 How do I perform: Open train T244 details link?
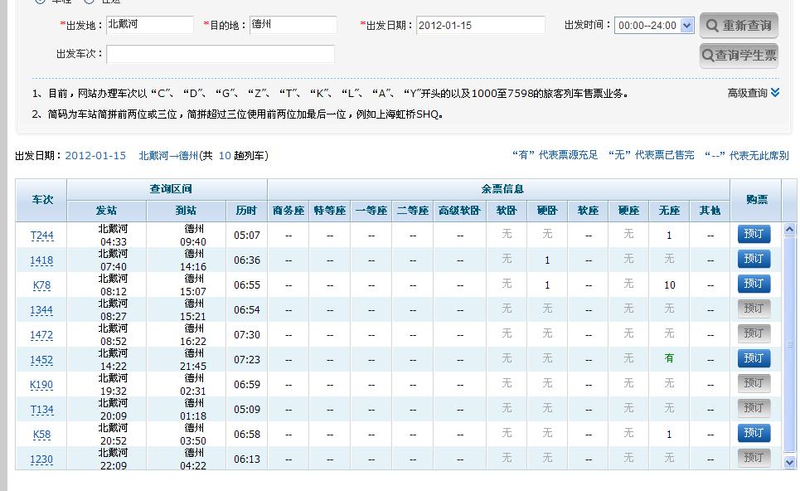[x=41, y=236]
